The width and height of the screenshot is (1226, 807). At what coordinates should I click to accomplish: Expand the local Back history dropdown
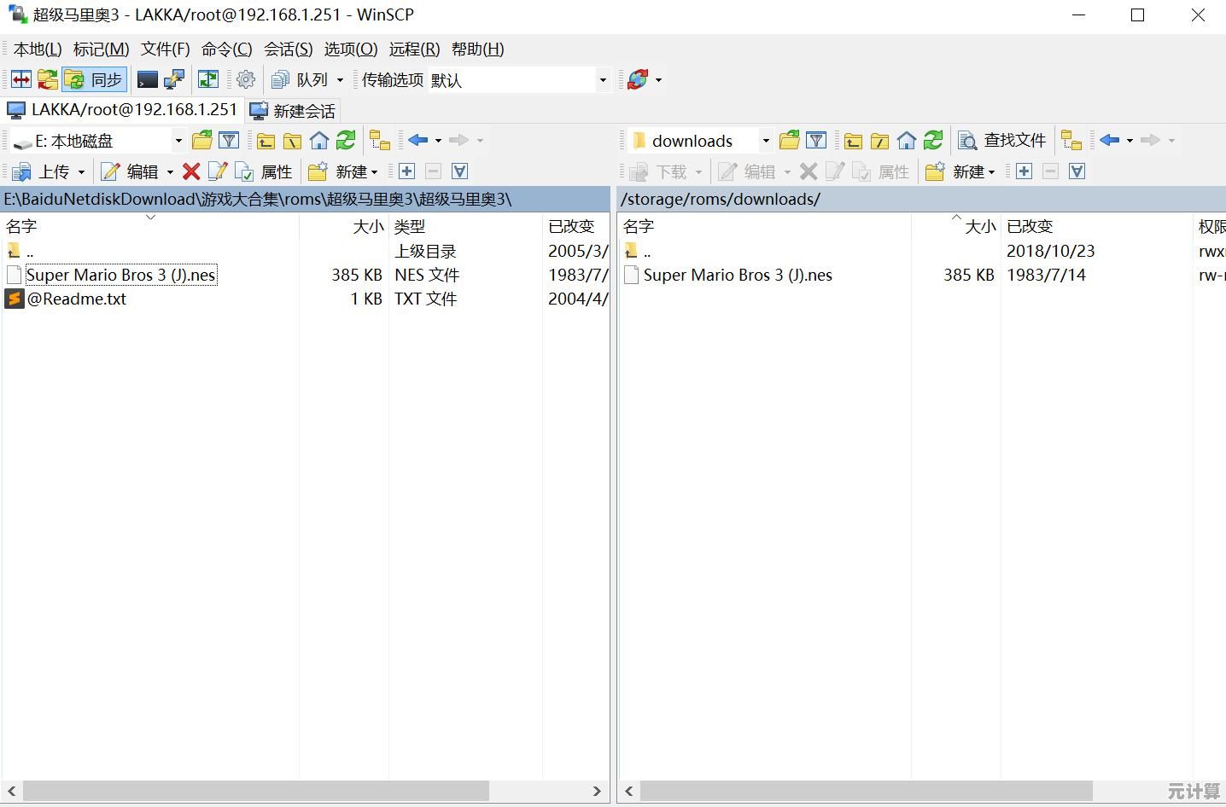[x=438, y=141]
